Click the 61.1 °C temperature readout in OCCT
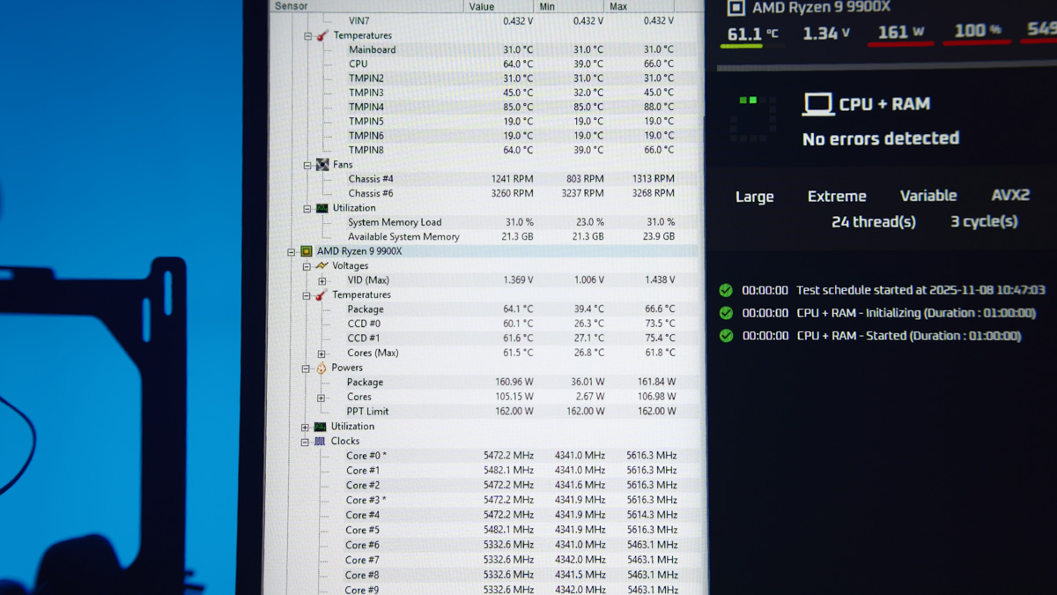The height and width of the screenshot is (595, 1057). [753, 34]
